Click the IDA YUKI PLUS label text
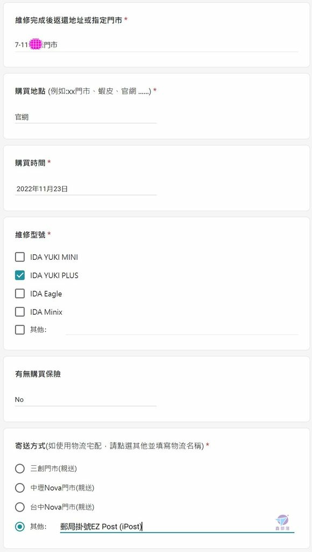The image size is (312, 552). (x=54, y=275)
